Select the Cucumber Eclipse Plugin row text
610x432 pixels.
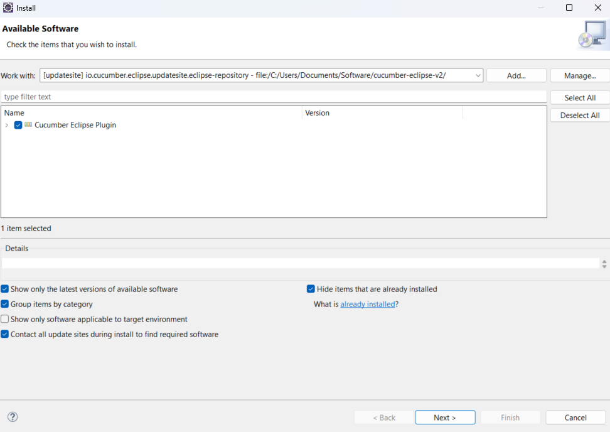coord(75,125)
